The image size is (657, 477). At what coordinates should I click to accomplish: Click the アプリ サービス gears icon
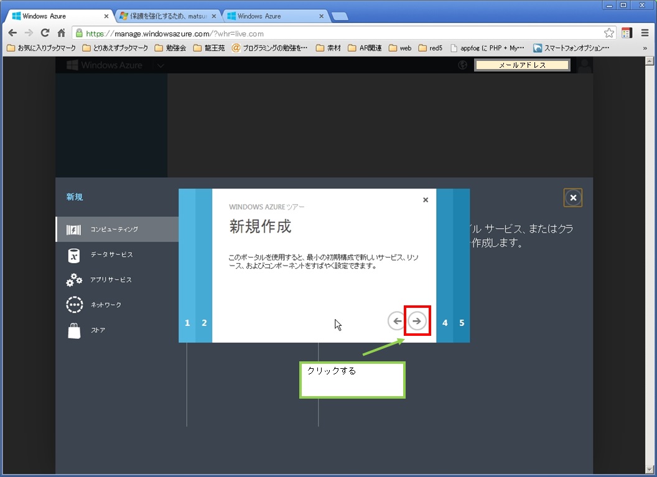tap(74, 280)
